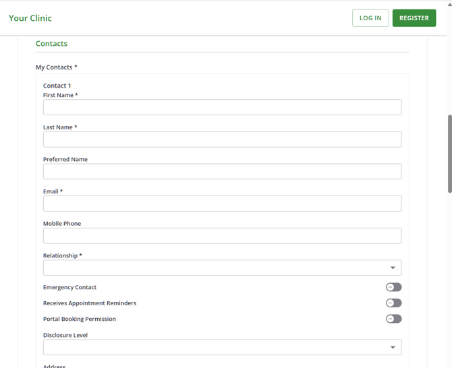The image size is (452, 368).
Task: Click the Emergency Contact label text
Action: (x=69, y=287)
